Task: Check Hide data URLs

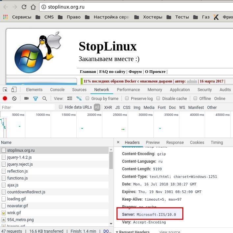Action: (61, 107)
